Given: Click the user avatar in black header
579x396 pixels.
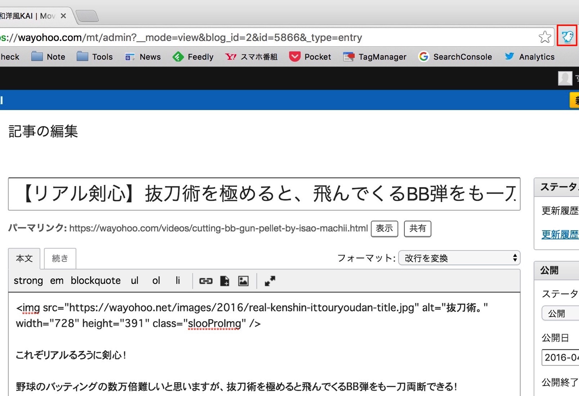Looking at the screenshot, I should coord(565,78).
